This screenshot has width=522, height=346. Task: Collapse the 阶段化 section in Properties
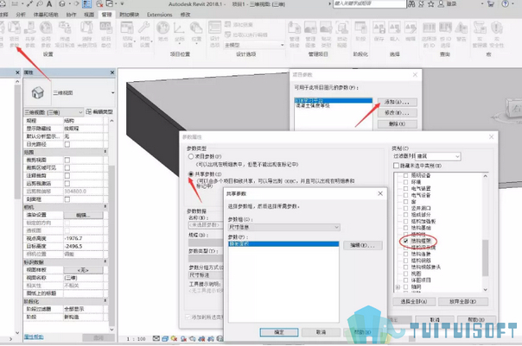click(105, 301)
